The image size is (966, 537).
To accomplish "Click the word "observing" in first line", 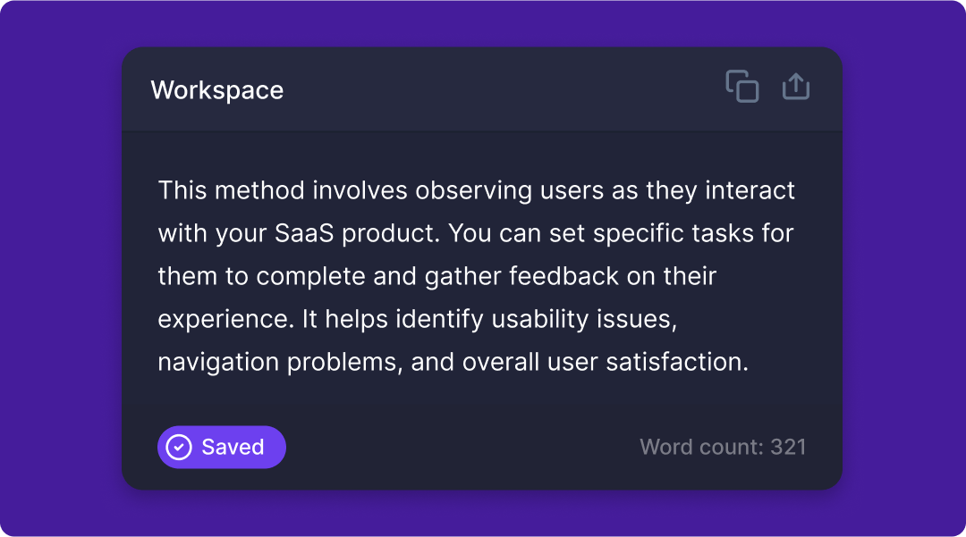I will (x=473, y=190).
